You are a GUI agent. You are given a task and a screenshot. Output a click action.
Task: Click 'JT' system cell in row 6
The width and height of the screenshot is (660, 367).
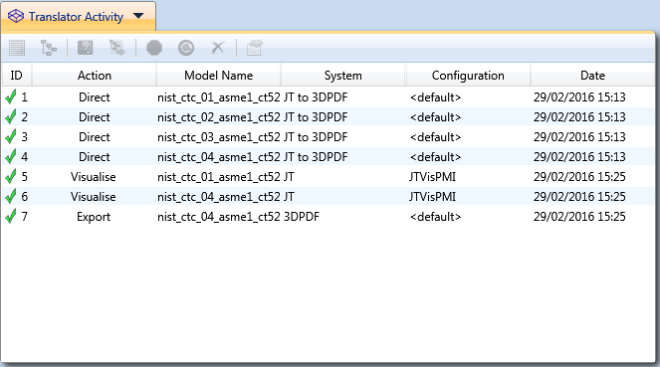pos(289,197)
